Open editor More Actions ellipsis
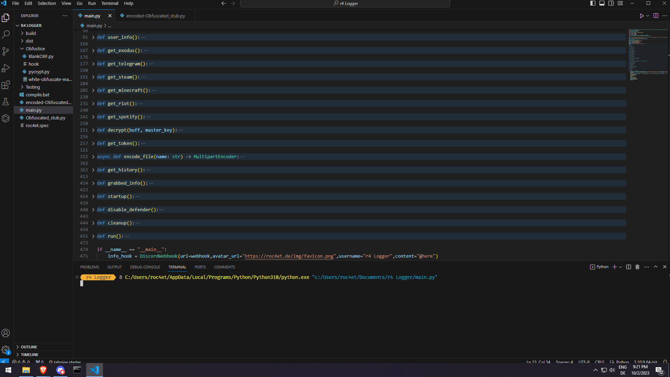The height and width of the screenshot is (377, 670). click(x=665, y=16)
